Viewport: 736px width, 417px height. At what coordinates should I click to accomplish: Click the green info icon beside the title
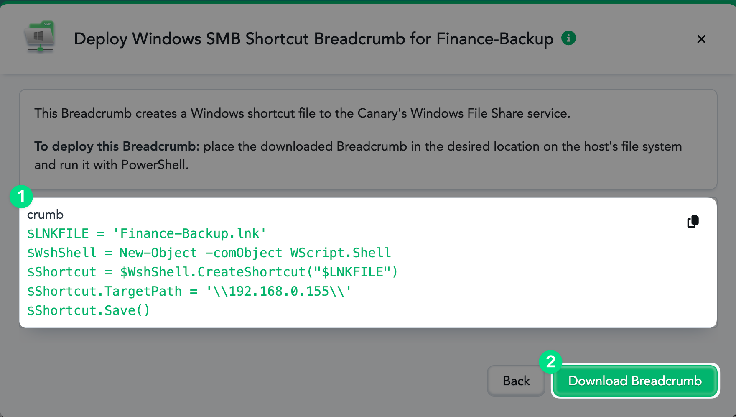pyautogui.click(x=568, y=38)
